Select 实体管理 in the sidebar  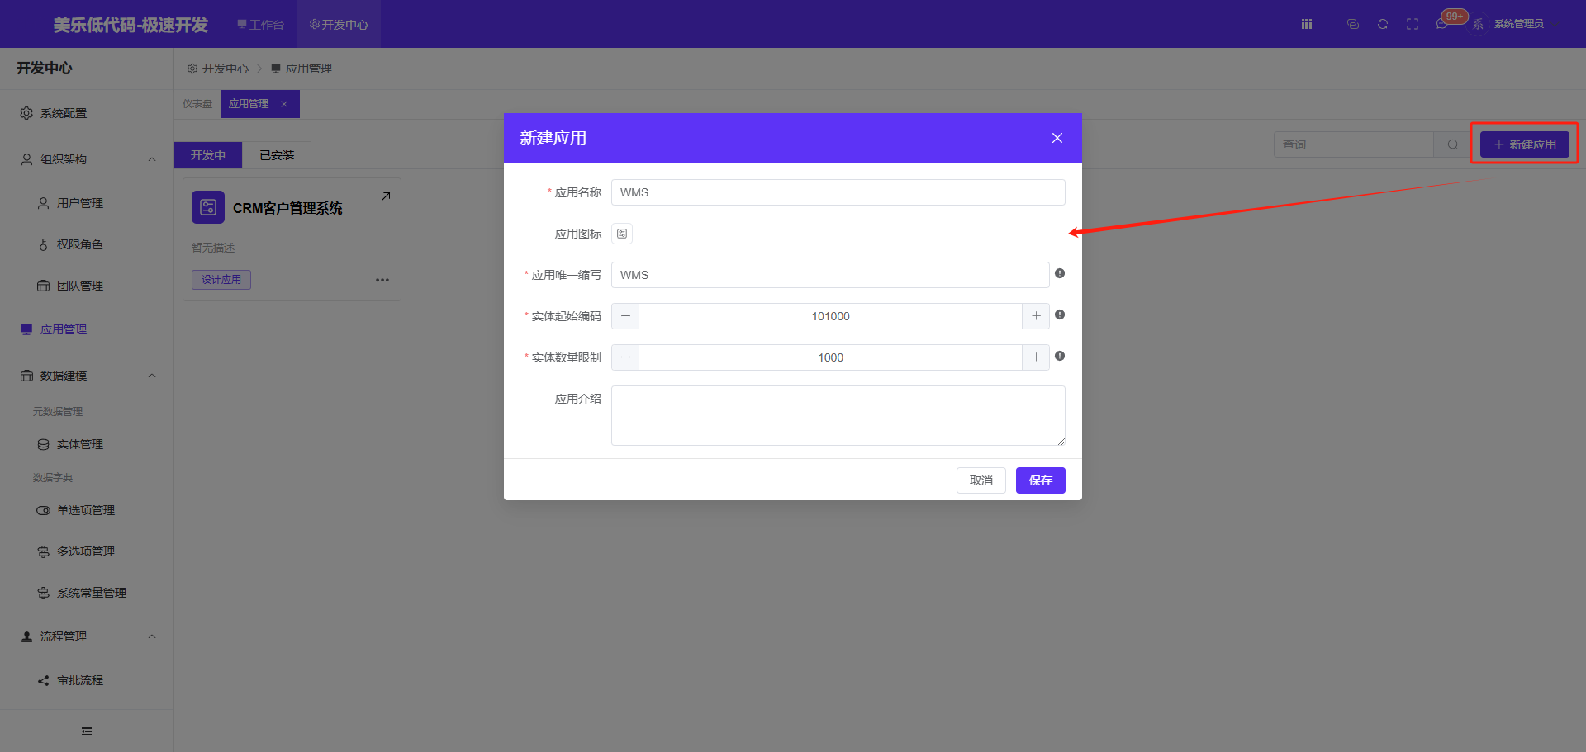tap(79, 444)
